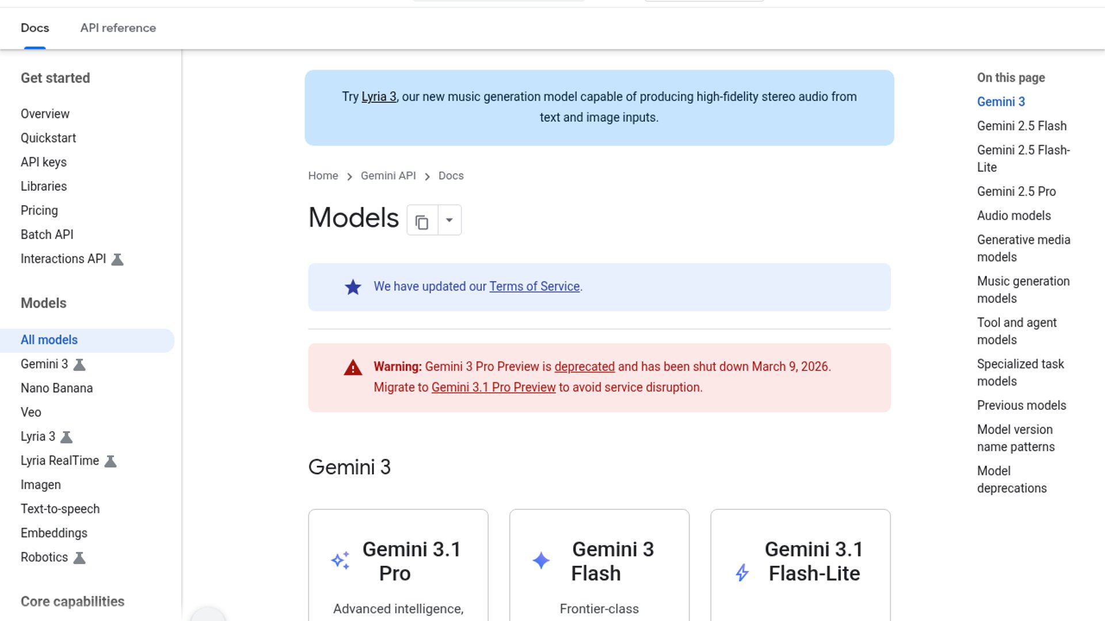Click the flask icon next to Robotics
The image size is (1105, 621).
click(x=79, y=558)
